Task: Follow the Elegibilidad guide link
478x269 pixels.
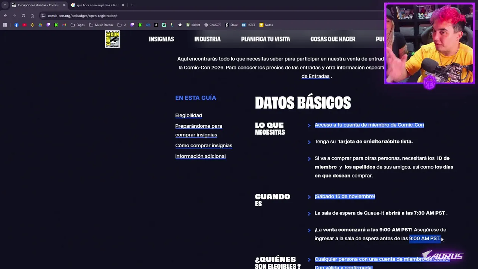Action: click(x=189, y=115)
